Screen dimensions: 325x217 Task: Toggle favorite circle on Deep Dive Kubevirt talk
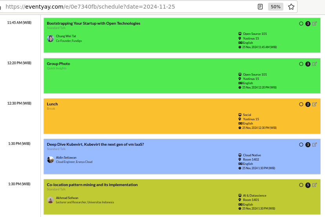coord(301,145)
